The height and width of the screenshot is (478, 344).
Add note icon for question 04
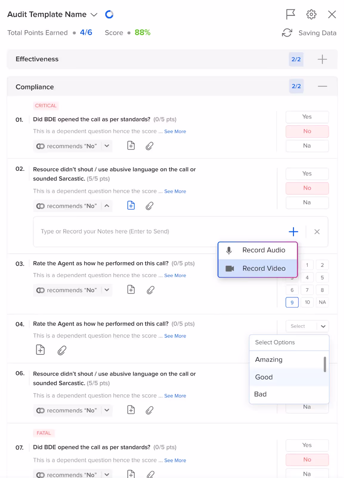[40, 350]
